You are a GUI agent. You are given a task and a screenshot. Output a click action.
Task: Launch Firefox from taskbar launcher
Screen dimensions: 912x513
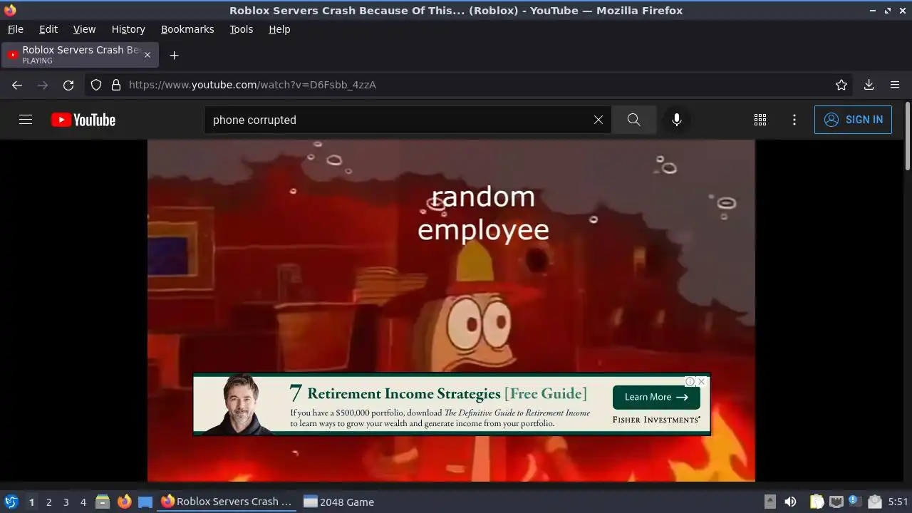124,502
